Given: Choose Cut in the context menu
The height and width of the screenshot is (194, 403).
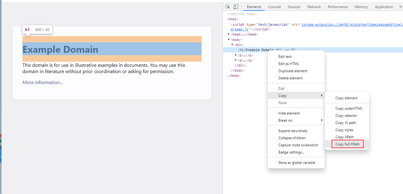Looking at the screenshot, I should click(296, 89).
